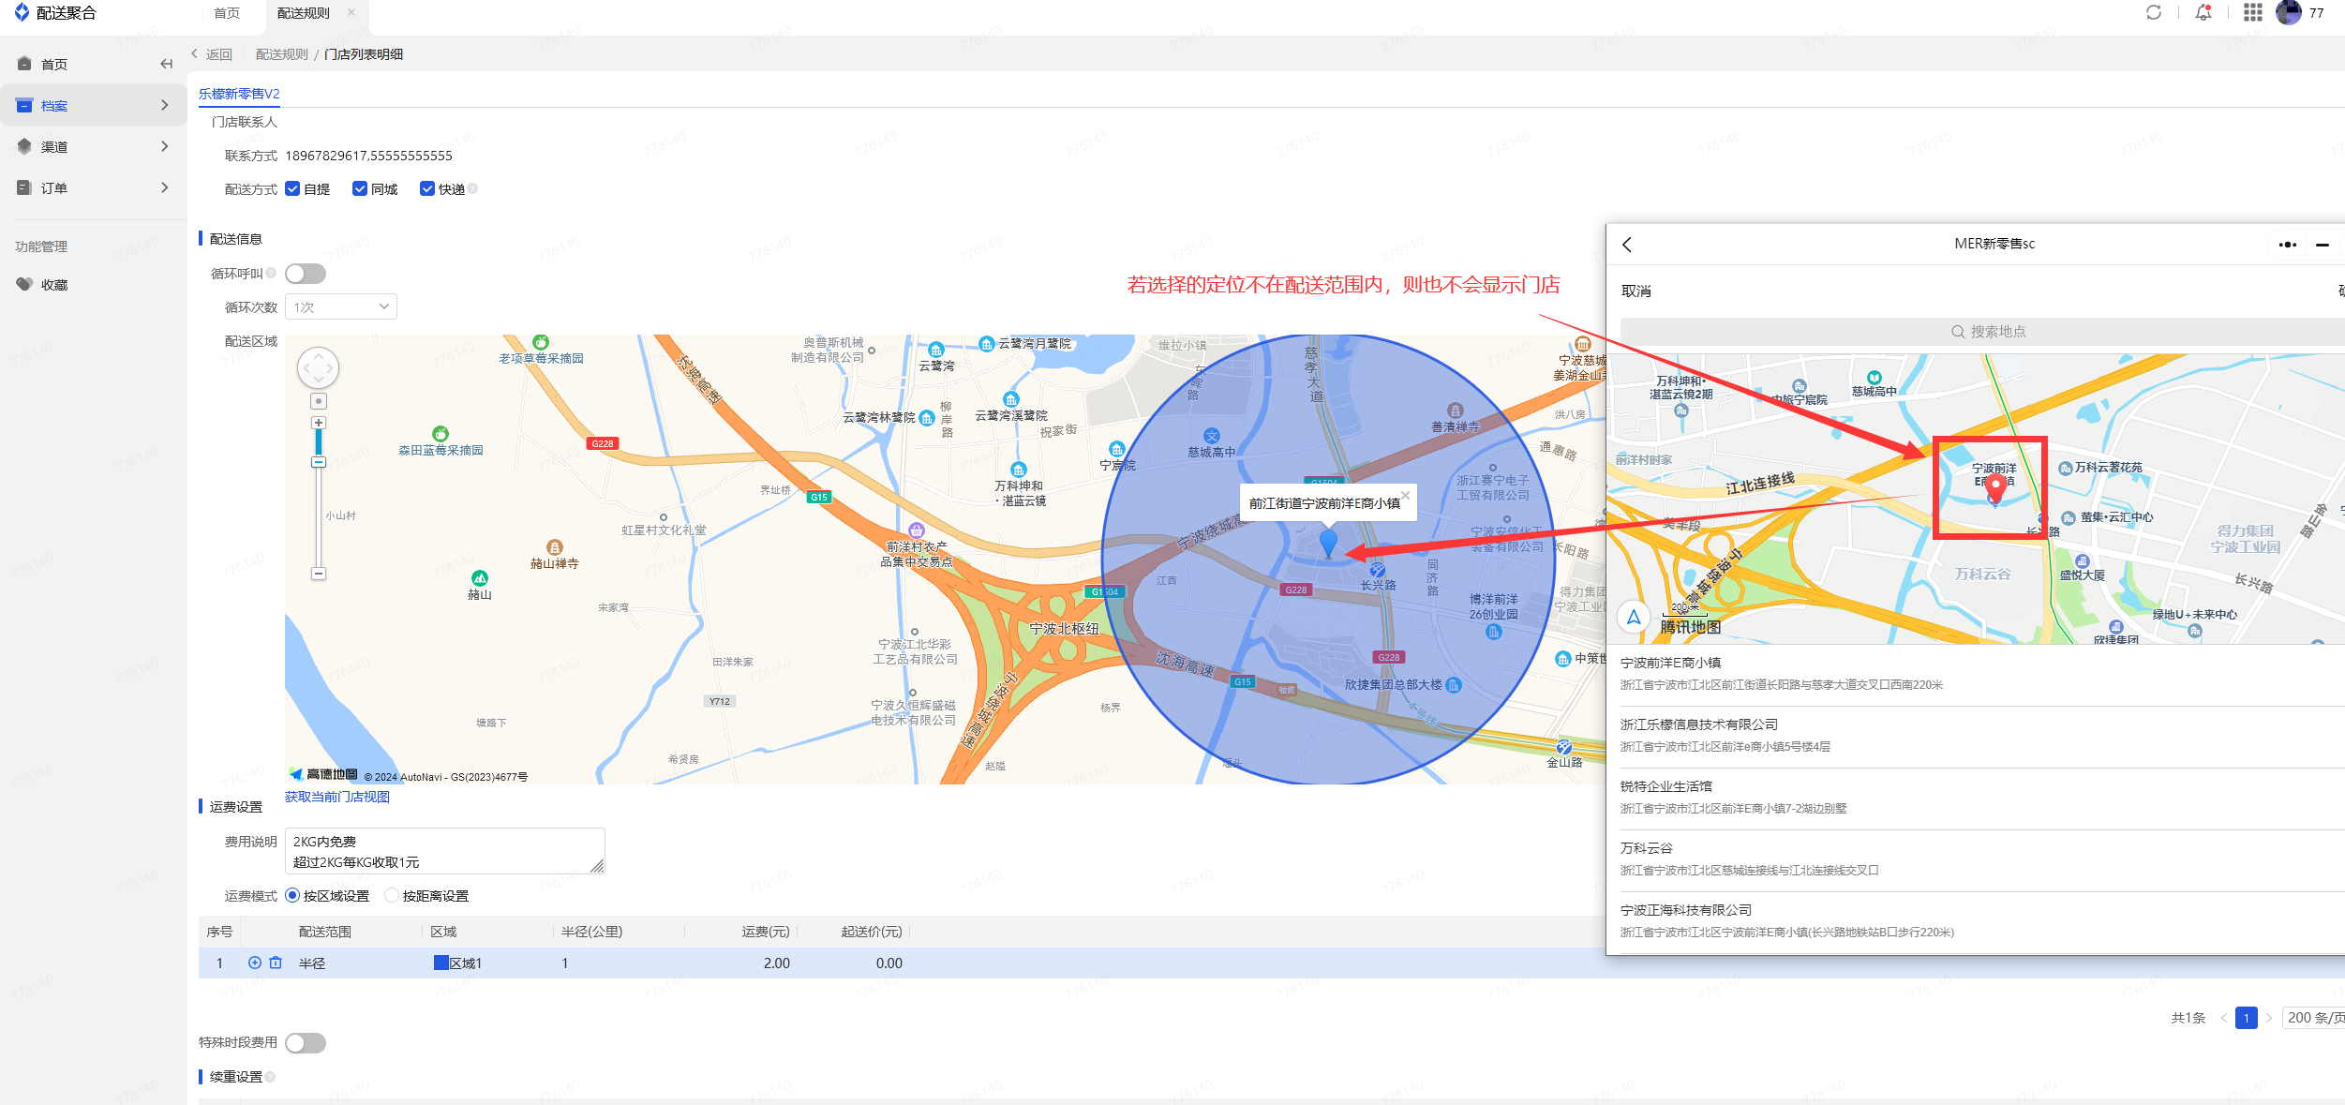This screenshot has width=2345, height=1105.
Task: Click the locate-me arrow on Tencent map
Action: tap(1634, 617)
